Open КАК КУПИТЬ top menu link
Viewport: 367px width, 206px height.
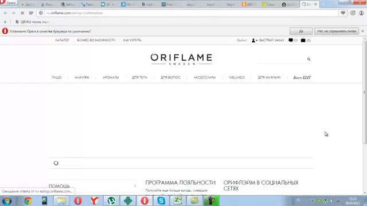(x=132, y=40)
